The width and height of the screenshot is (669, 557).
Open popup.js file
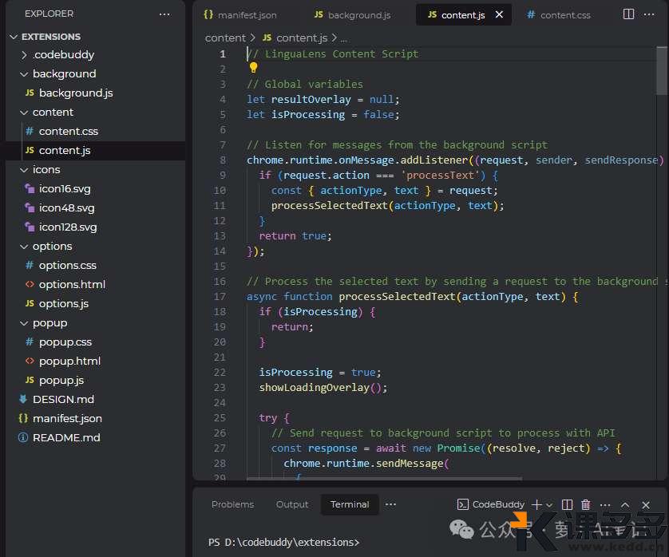(x=61, y=381)
